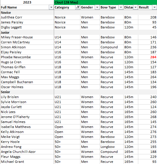Open the Result column filter dropdown

click(154, 7)
